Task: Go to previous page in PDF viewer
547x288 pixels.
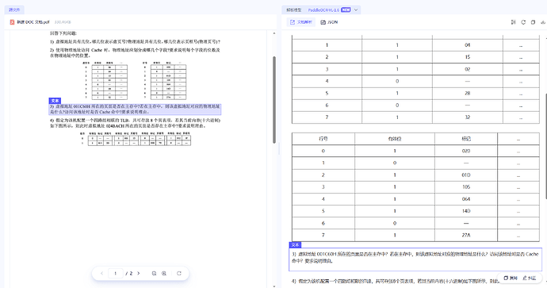Action: pos(101,274)
